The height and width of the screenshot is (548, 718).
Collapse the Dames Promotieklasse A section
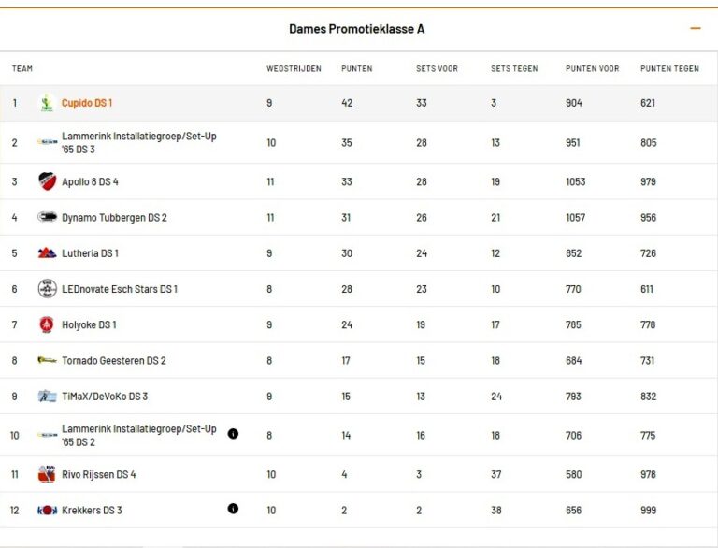pyautogui.click(x=695, y=29)
